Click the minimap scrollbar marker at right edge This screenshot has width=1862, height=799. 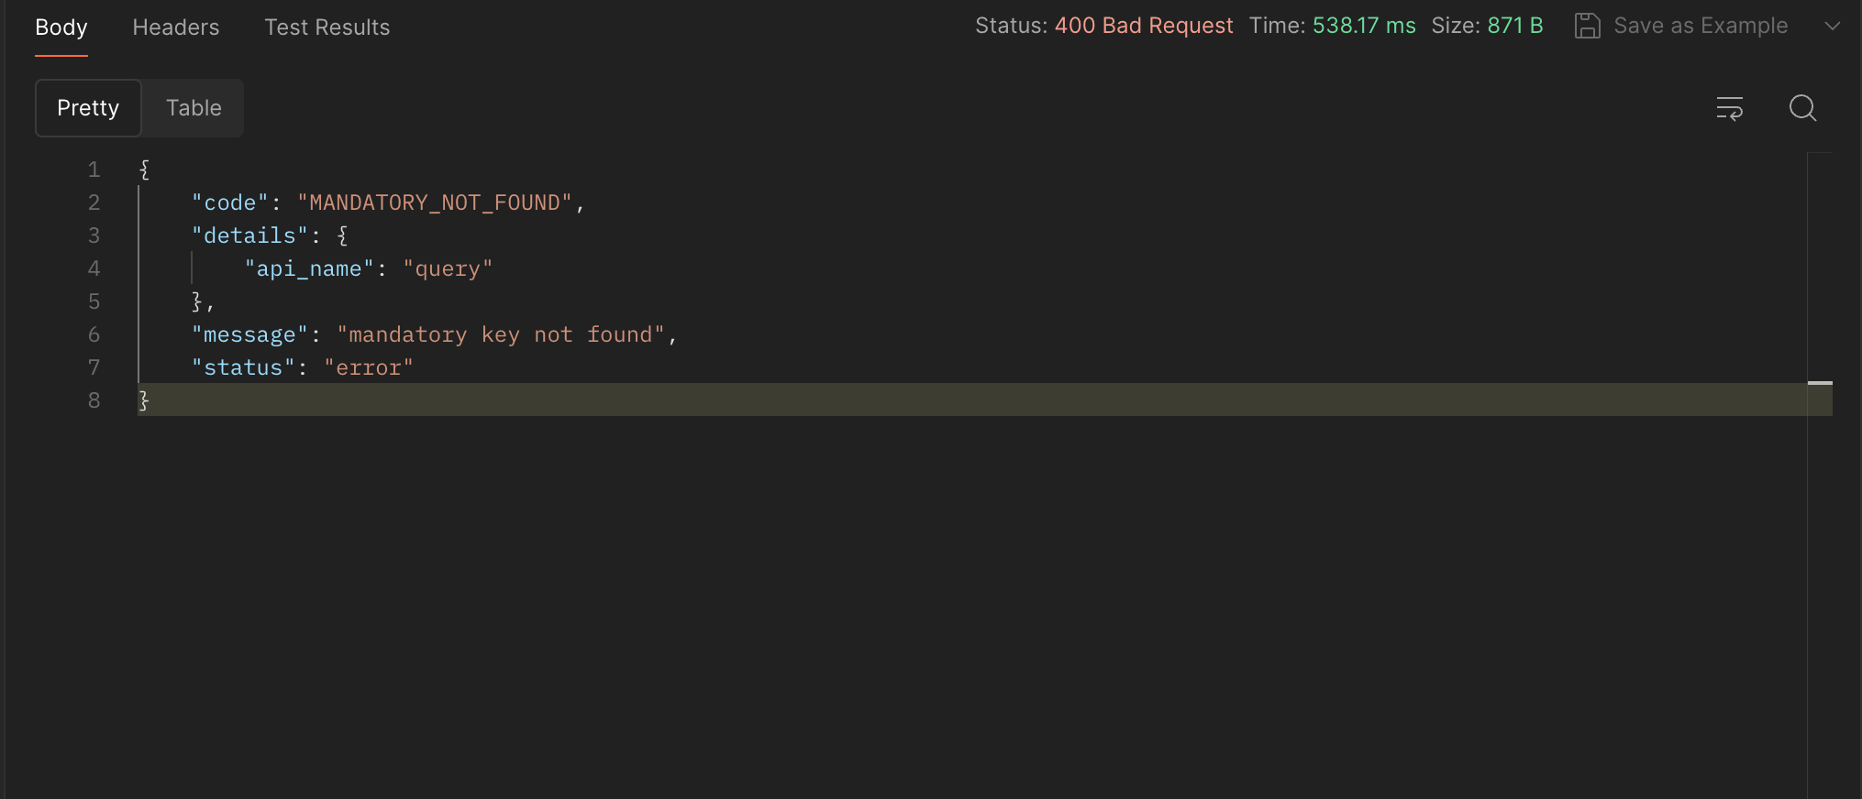1820,382
